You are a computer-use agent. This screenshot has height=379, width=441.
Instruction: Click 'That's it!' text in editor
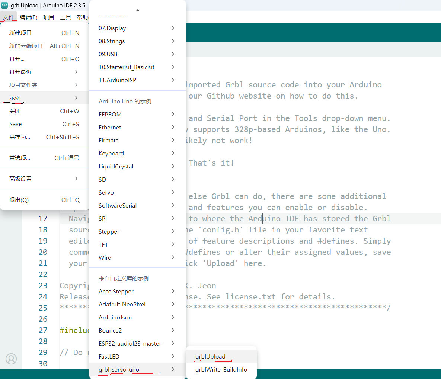211,163
